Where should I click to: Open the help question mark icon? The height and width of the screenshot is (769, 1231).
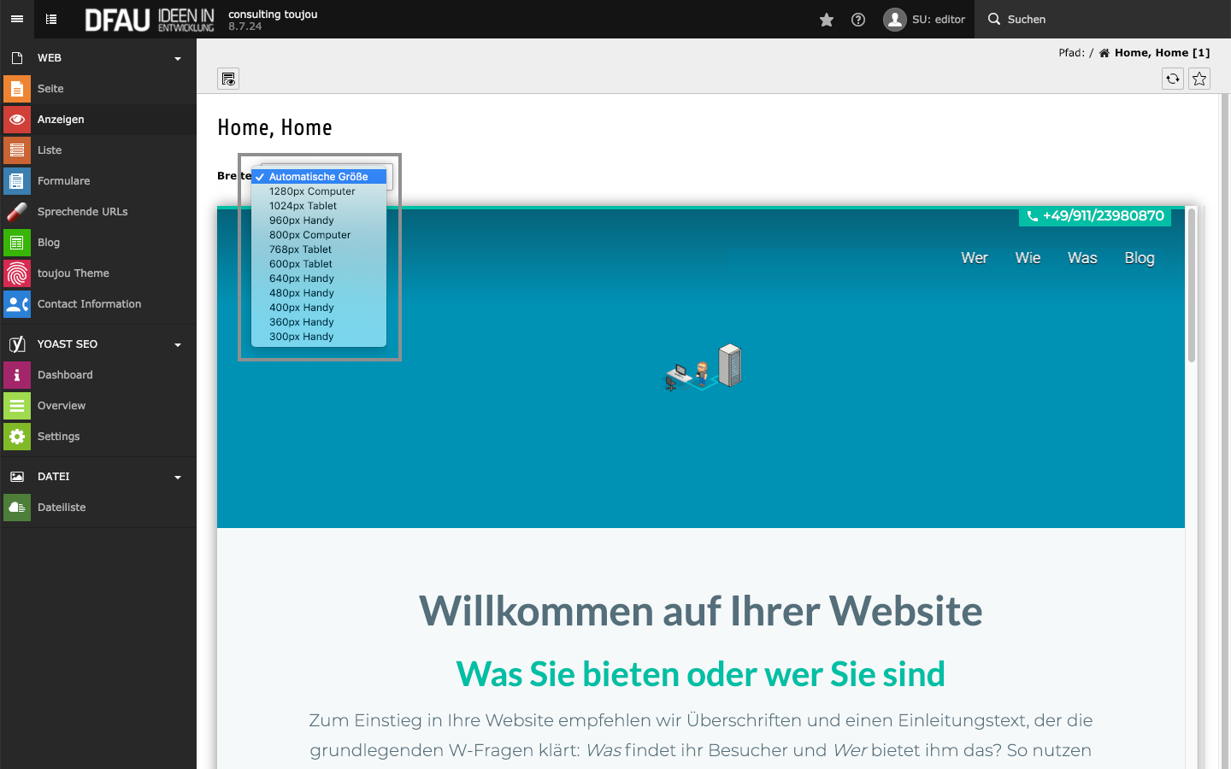[858, 20]
